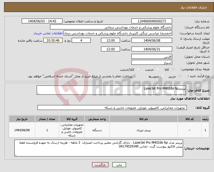Click the resize grip of description textarea
The width and height of the screenshot is (214, 172).
pos(38,93)
